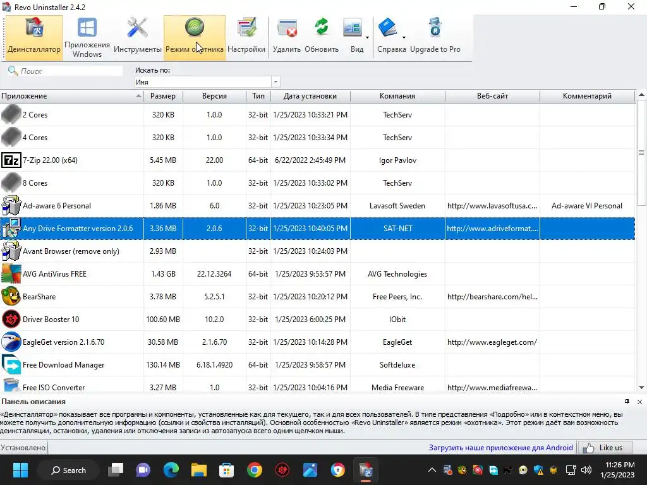Open File Explorer from taskbar
This screenshot has width=647, height=485.
tap(199, 470)
